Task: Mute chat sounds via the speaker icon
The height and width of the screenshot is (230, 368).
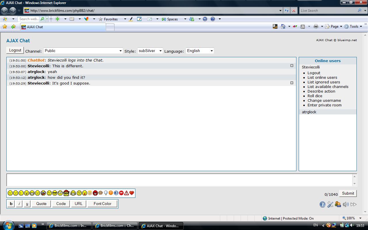Action: (x=346, y=204)
